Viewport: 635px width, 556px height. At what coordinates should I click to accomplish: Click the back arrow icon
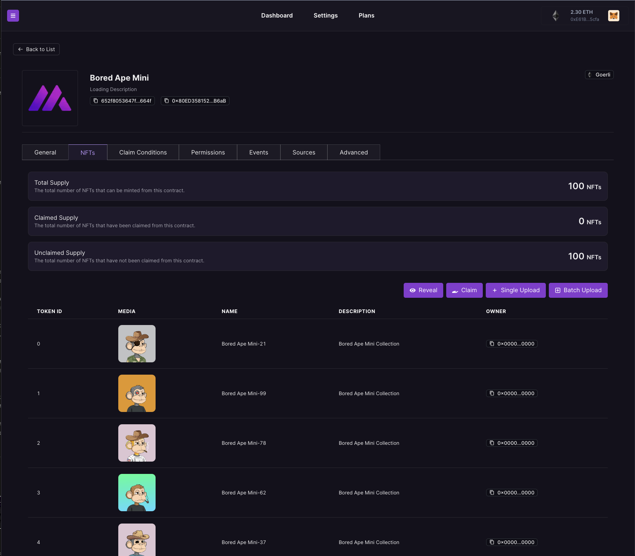pyautogui.click(x=21, y=49)
